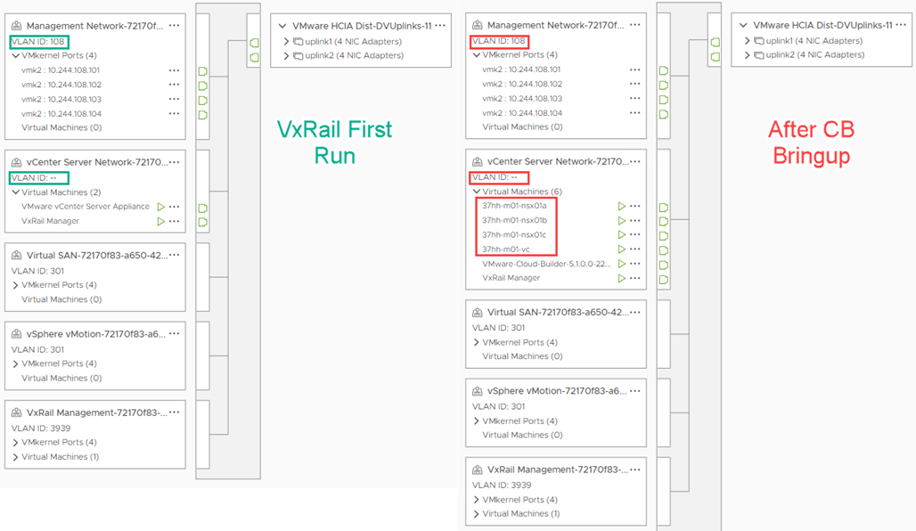Select vmk2 : 10.244.108.103 in After CB Bringup diagram

[522, 99]
